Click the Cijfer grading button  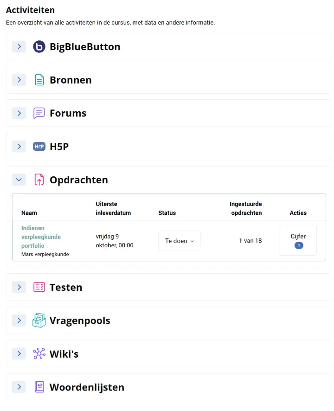pos(298,240)
